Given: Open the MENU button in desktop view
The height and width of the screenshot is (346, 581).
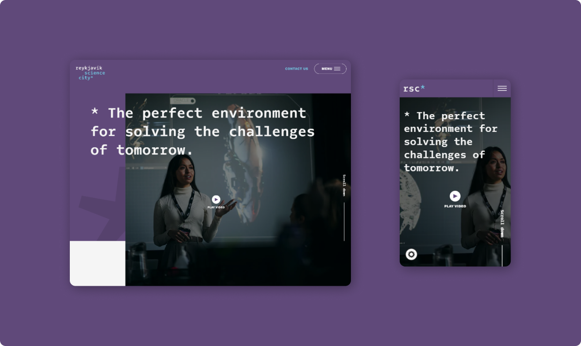Looking at the screenshot, I should point(330,69).
